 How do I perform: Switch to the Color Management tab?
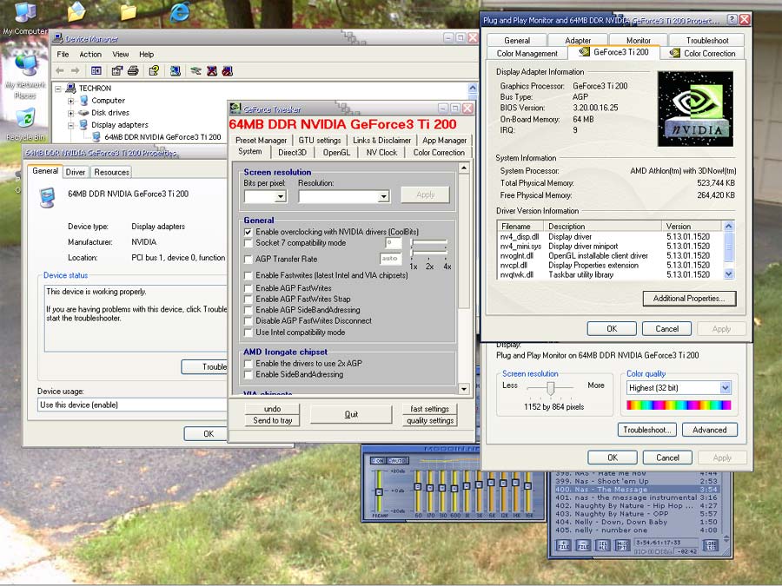527,53
